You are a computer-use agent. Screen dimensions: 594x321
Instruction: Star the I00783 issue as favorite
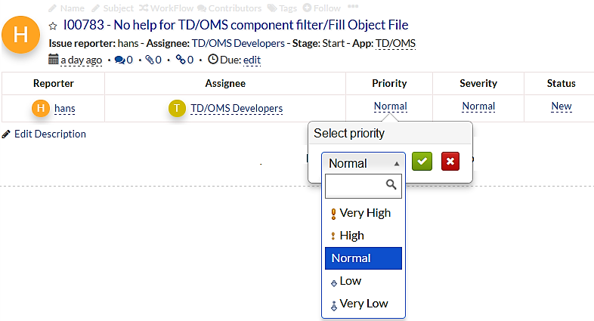(x=53, y=26)
